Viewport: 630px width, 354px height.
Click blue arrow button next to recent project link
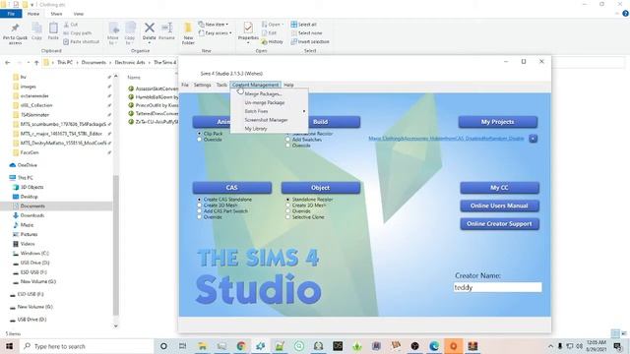pyautogui.click(x=533, y=139)
